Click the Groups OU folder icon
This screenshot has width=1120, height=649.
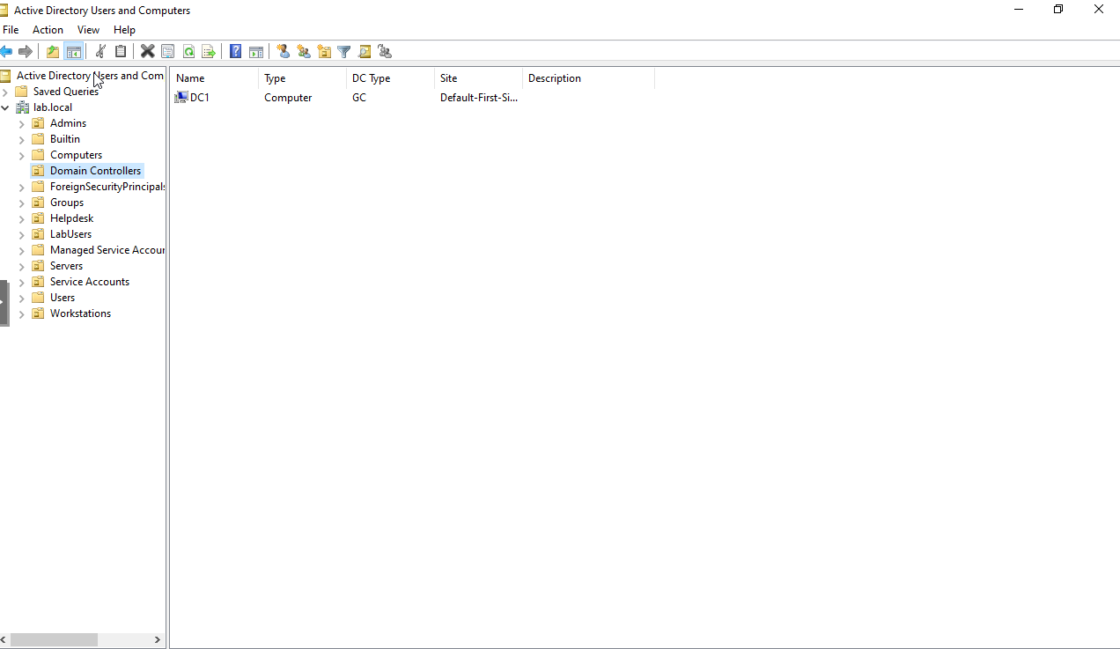pos(38,203)
